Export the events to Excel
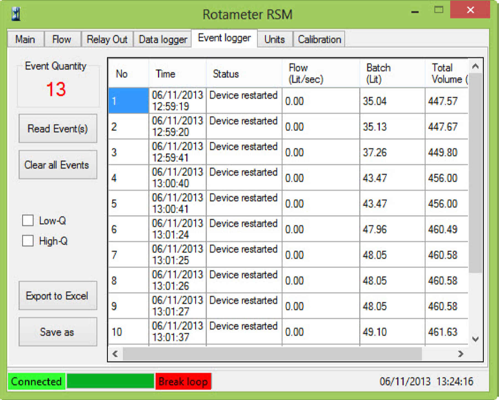Viewport: 499px width, 400px height. [58, 296]
